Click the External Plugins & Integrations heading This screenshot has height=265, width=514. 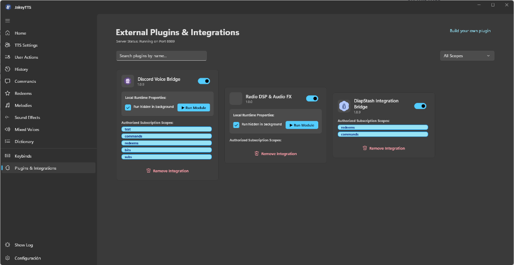[x=178, y=33]
